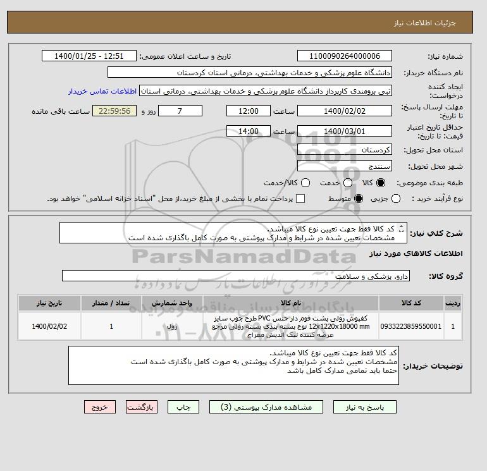Image resolution: width=487 pixels, height=471 pixels.
Task: Click the general need description text area
Action: (x=233, y=233)
